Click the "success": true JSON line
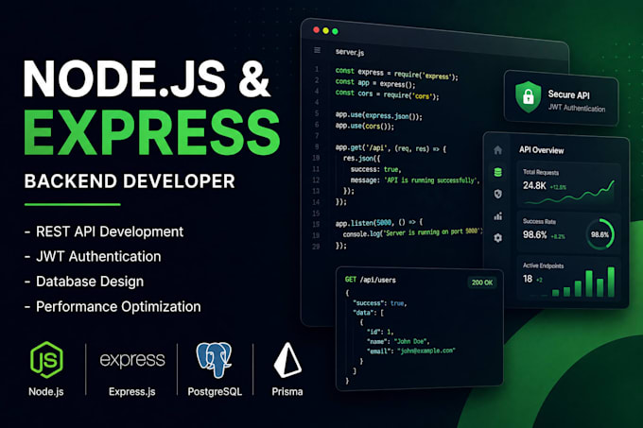 click(380, 303)
